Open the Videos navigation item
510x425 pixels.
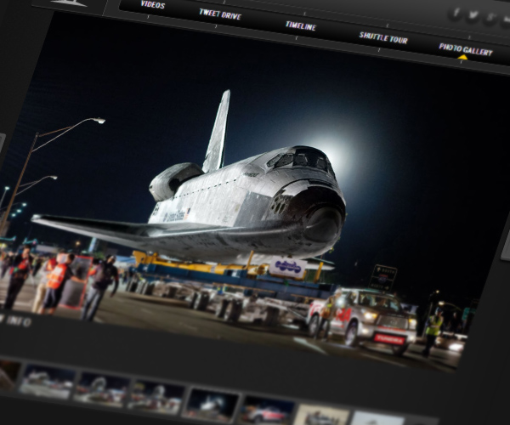click(x=152, y=4)
